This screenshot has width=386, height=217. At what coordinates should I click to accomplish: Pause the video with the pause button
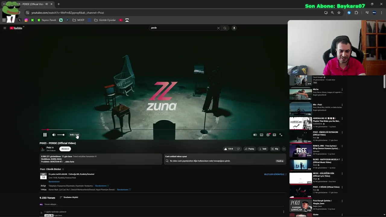coord(45,135)
